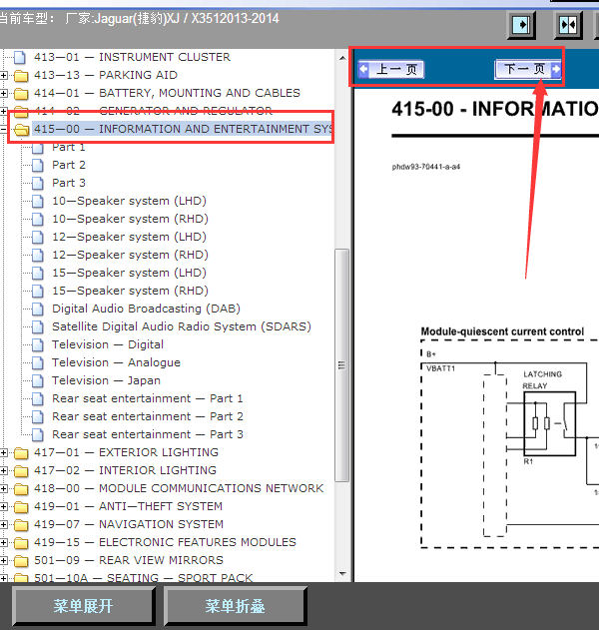This screenshot has height=630, width=599.
Task: Click the right-arrow panel icon in top toolbar
Action: point(521,25)
